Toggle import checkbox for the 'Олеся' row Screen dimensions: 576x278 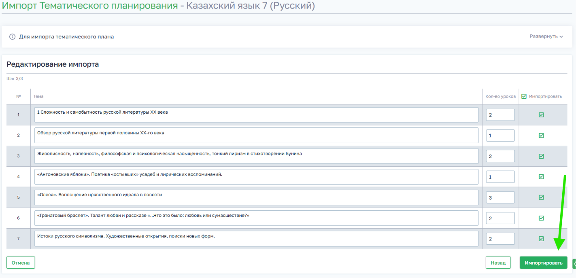[x=541, y=197]
